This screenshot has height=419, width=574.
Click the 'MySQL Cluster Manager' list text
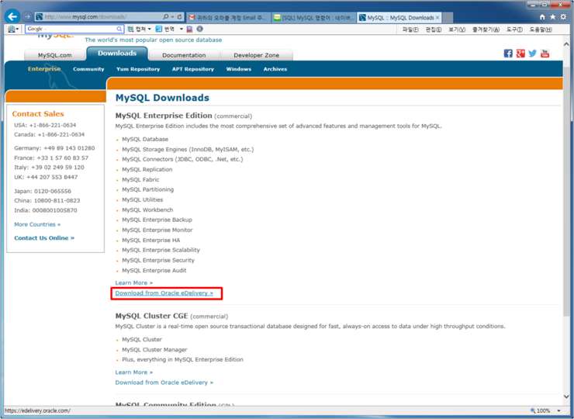(154, 350)
